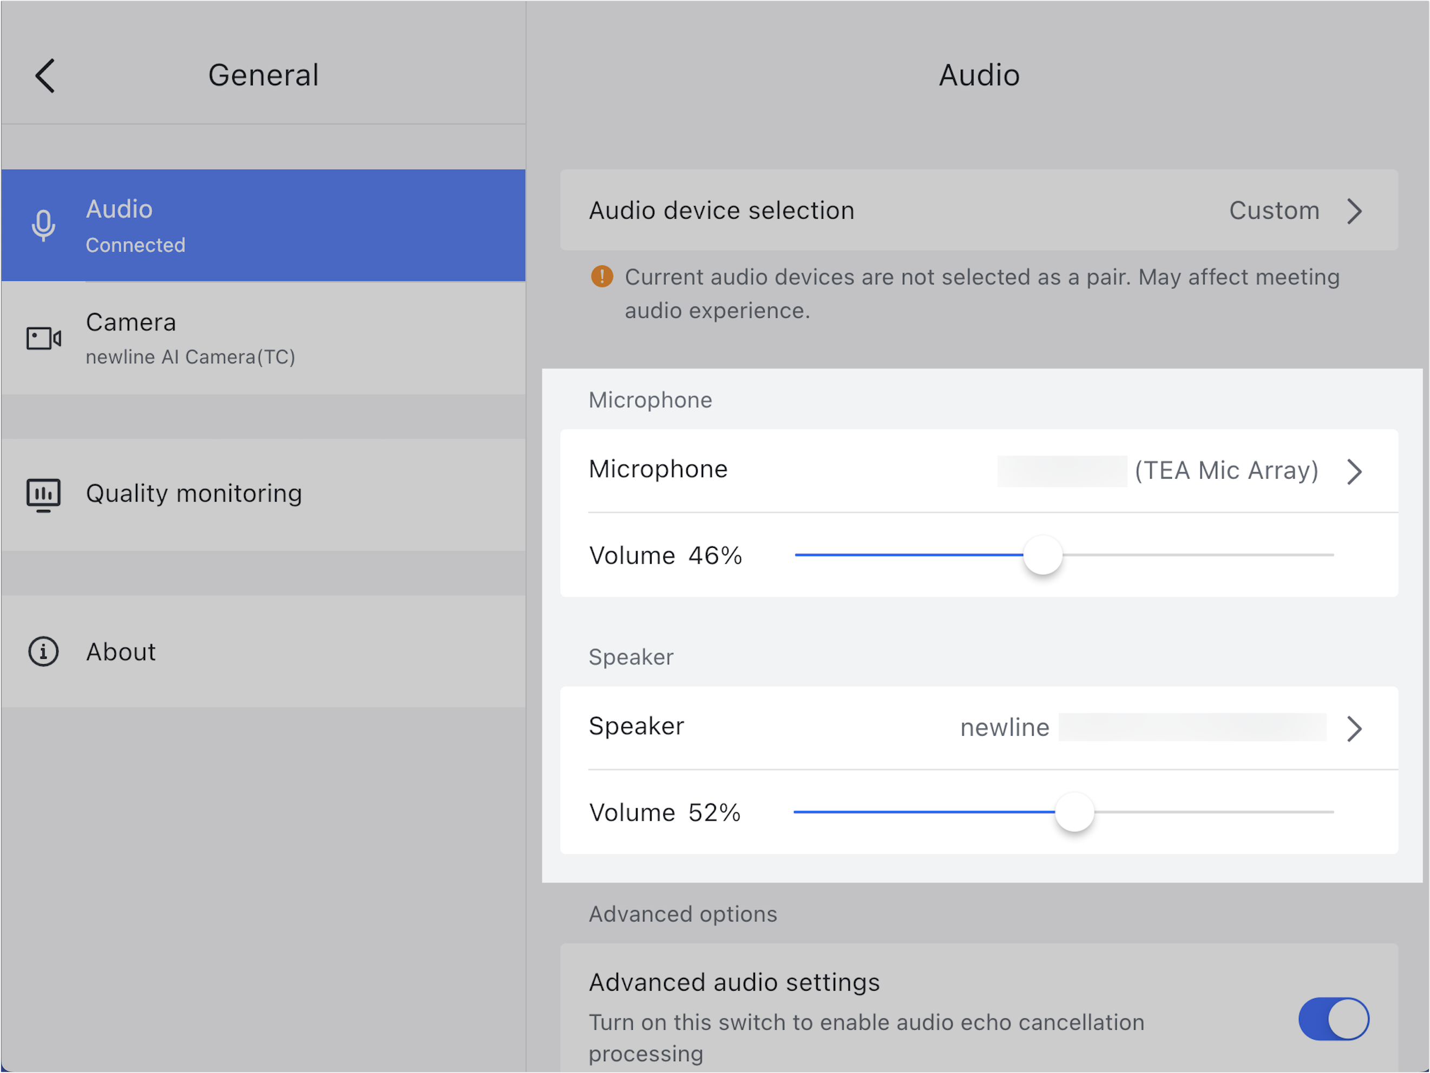The image size is (1430, 1073).
Task: Click the Advanced options heading
Action: point(683,914)
